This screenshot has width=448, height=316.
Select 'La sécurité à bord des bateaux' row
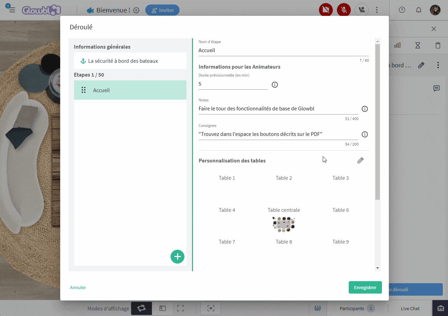pyautogui.click(x=130, y=61)
